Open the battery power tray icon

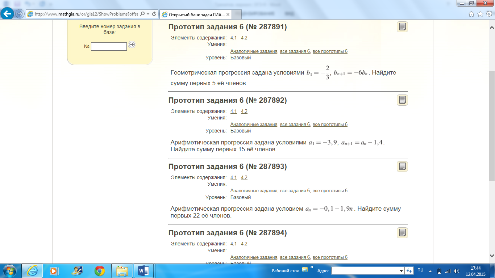point(440,271)
